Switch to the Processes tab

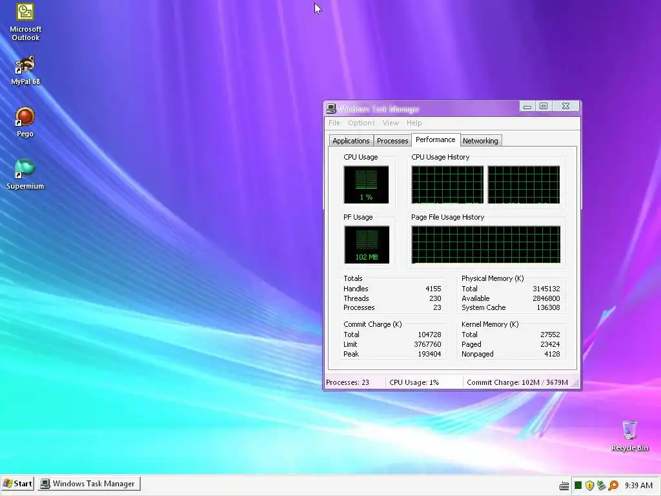tap(392, 141)
